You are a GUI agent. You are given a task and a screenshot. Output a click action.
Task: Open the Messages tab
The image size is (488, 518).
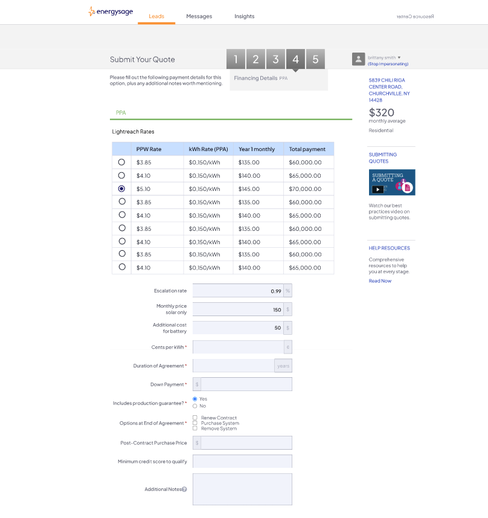[199, 16]
